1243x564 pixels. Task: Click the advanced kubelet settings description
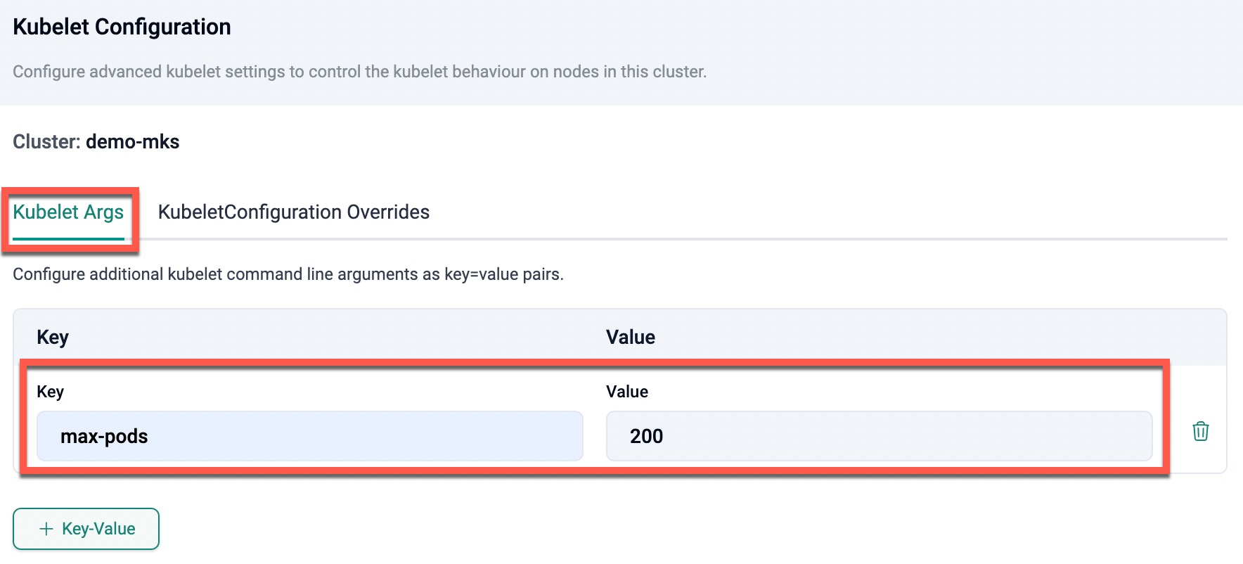click(x=359, y=72)
